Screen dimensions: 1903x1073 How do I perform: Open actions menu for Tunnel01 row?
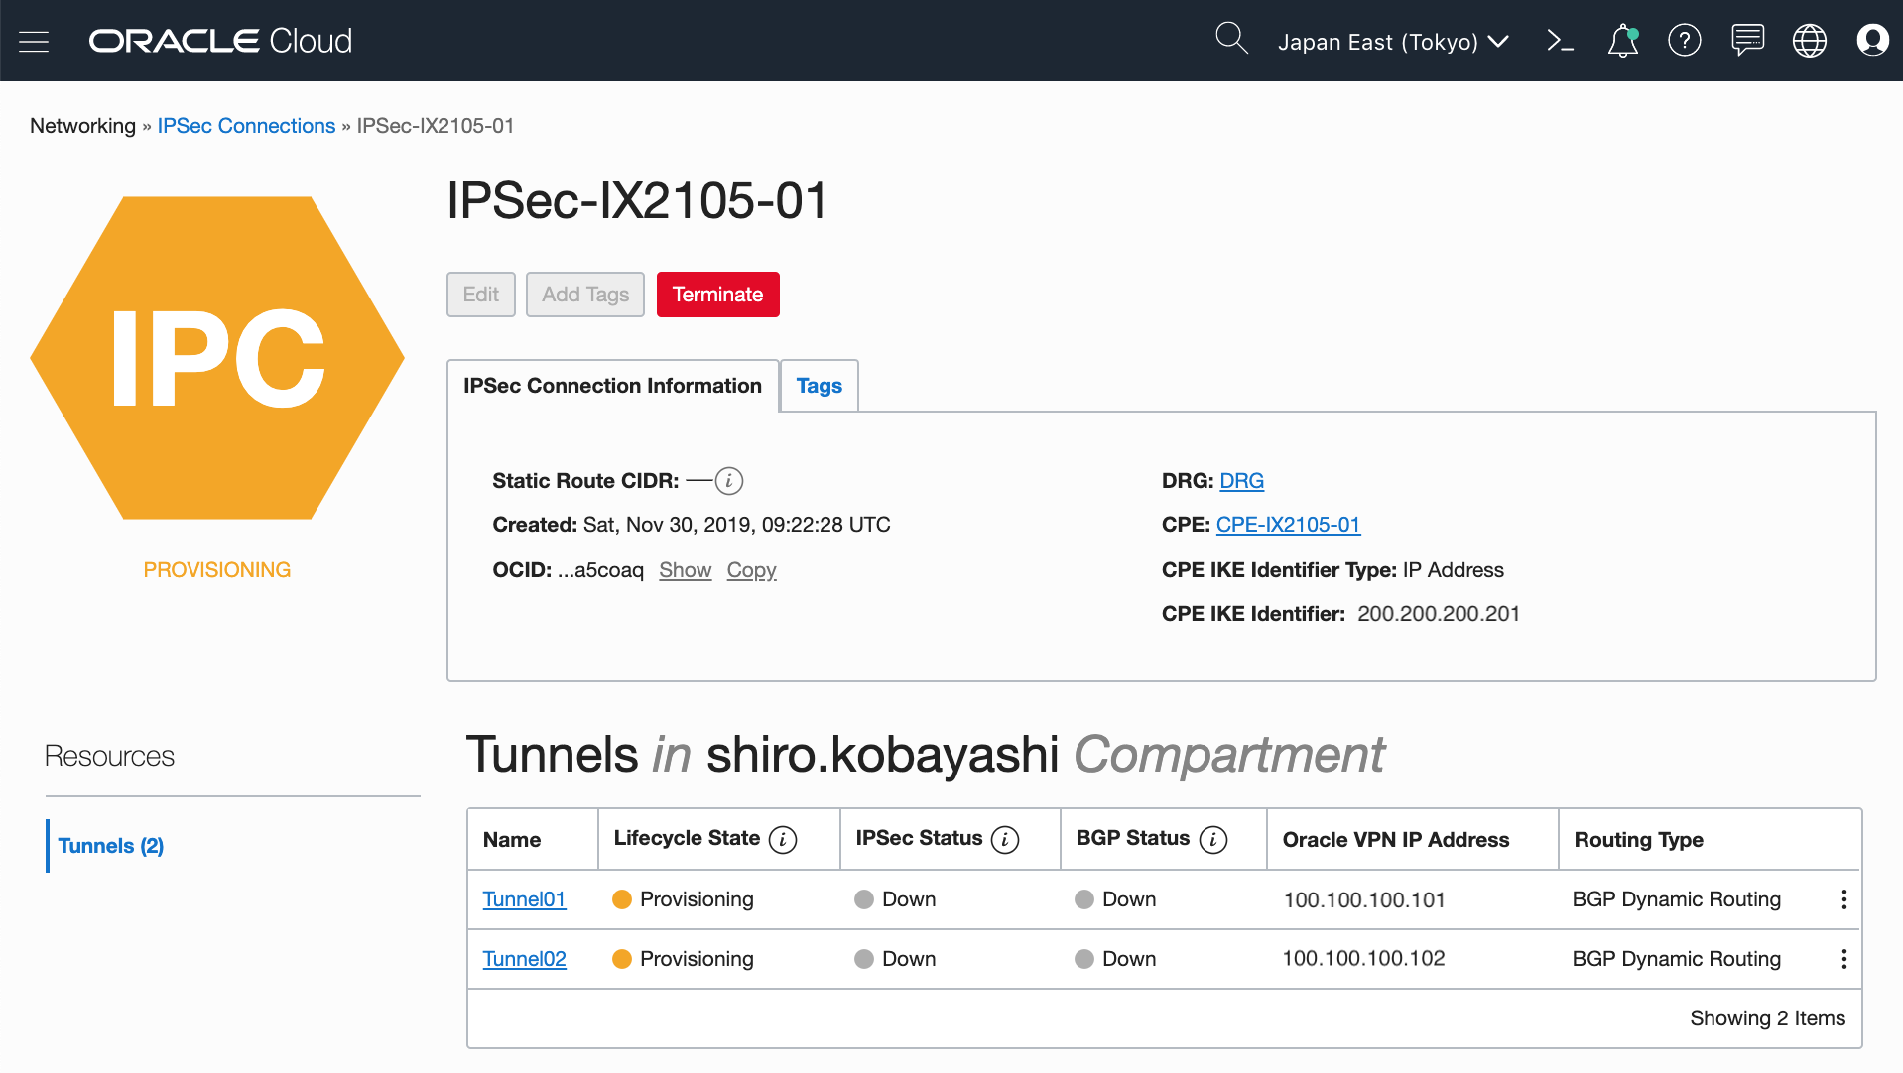[1843, 899]
